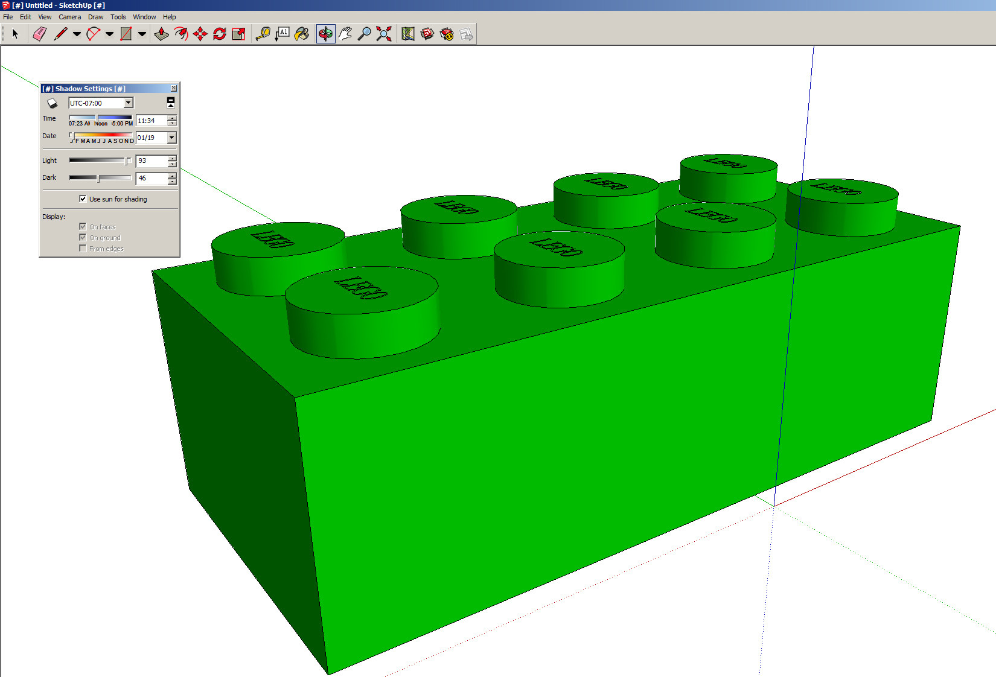Click the Light value field showing 93
996x677 pixels.
click(152, 161)
